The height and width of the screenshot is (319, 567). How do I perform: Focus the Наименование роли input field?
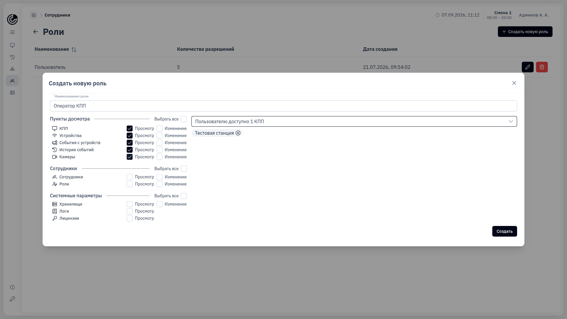coord(283,106)
